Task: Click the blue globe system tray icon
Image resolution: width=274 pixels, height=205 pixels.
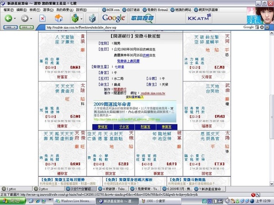Action: pos(252,201)
